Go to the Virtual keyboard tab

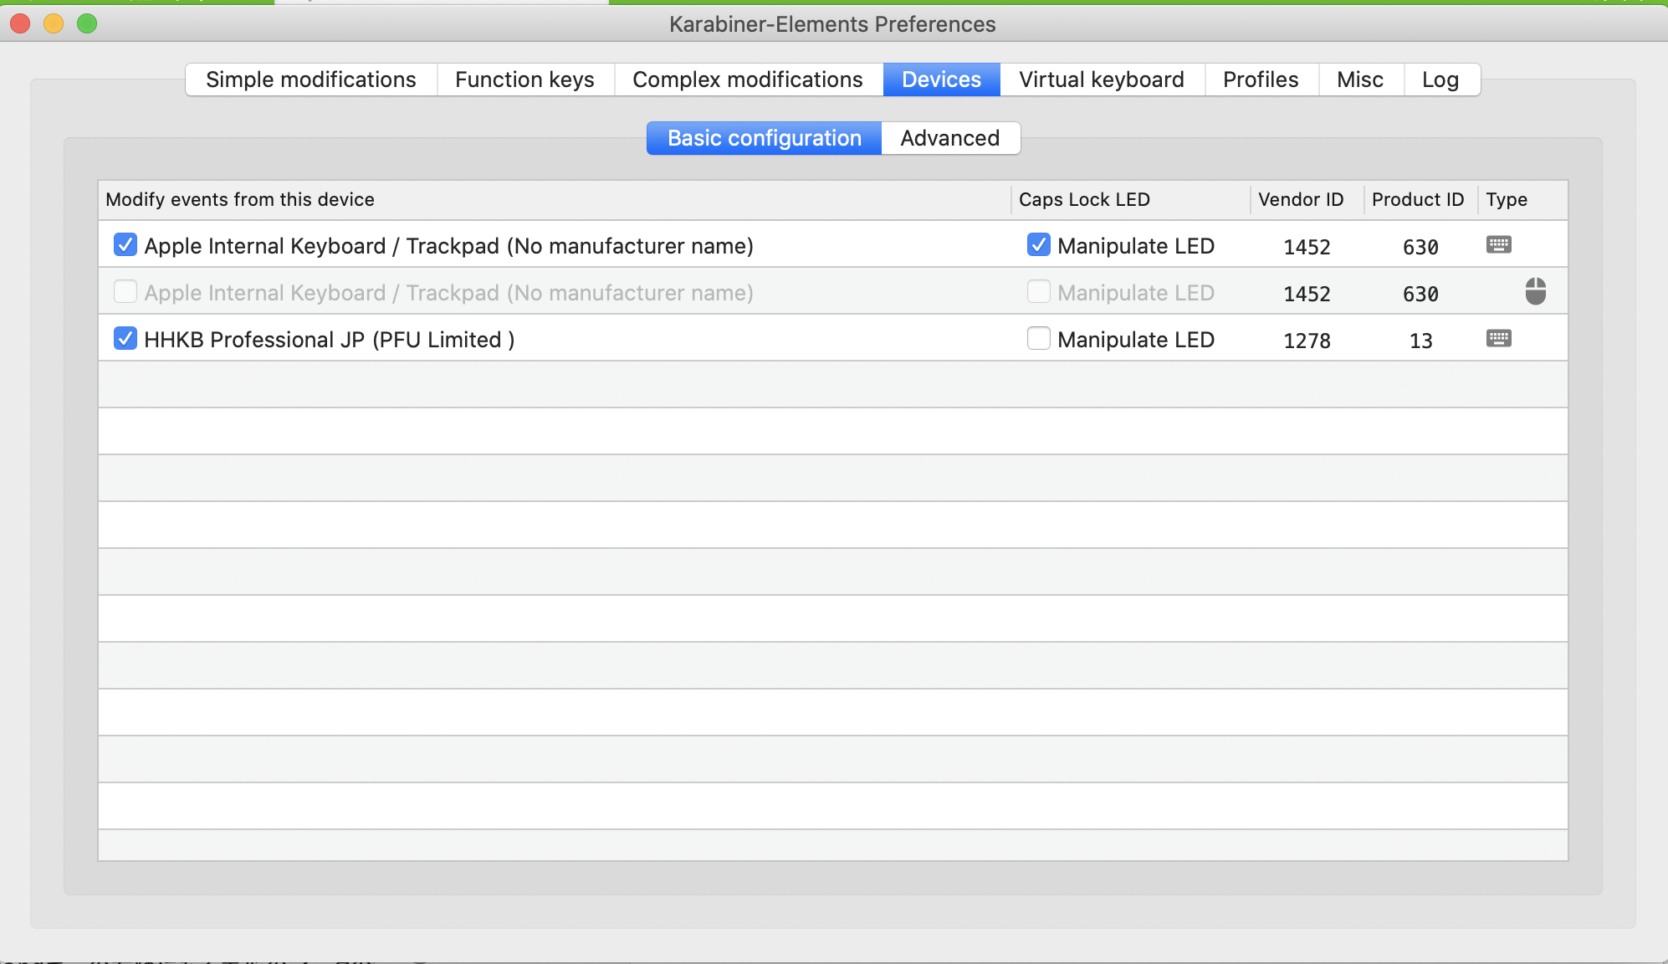[1102, 79]
